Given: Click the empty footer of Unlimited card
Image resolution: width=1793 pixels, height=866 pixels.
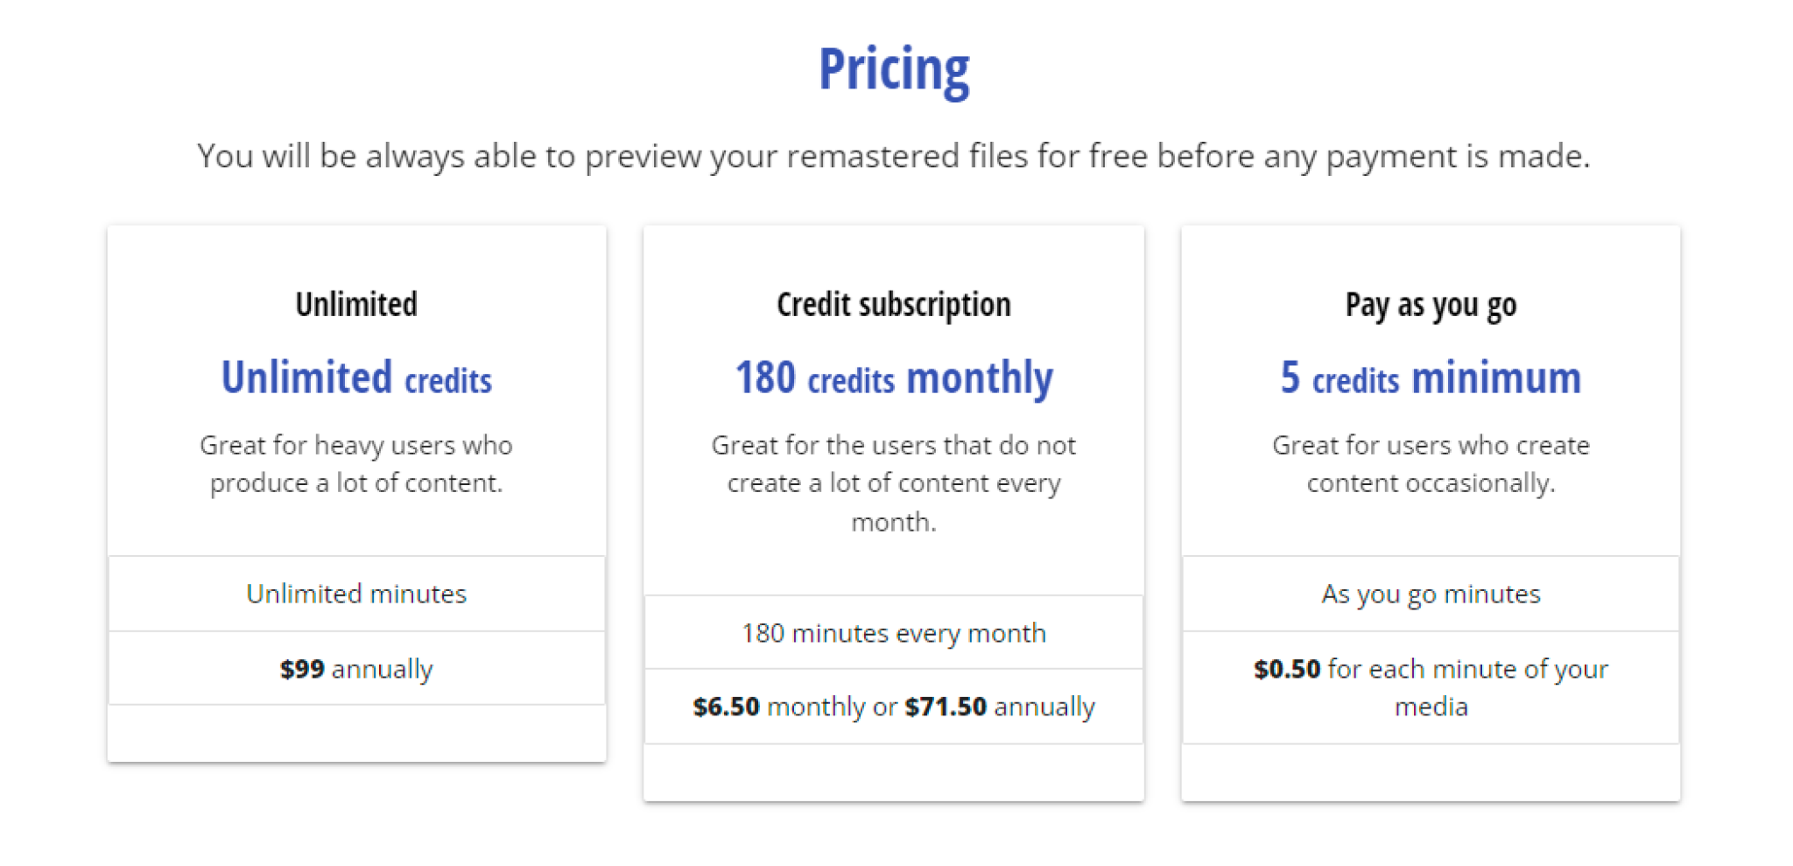Looking at the screenshot, I should [x=356, y=733].
